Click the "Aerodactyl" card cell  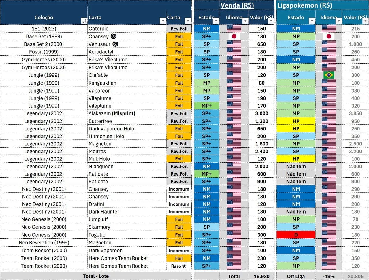click(x=127, y=52)
